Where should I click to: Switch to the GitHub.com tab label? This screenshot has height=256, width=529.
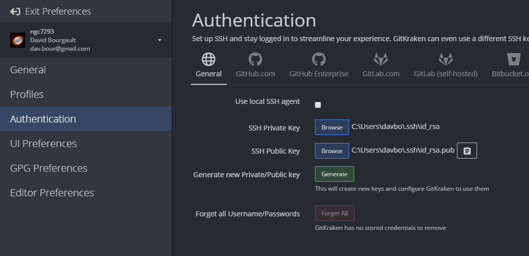(255, 74)
